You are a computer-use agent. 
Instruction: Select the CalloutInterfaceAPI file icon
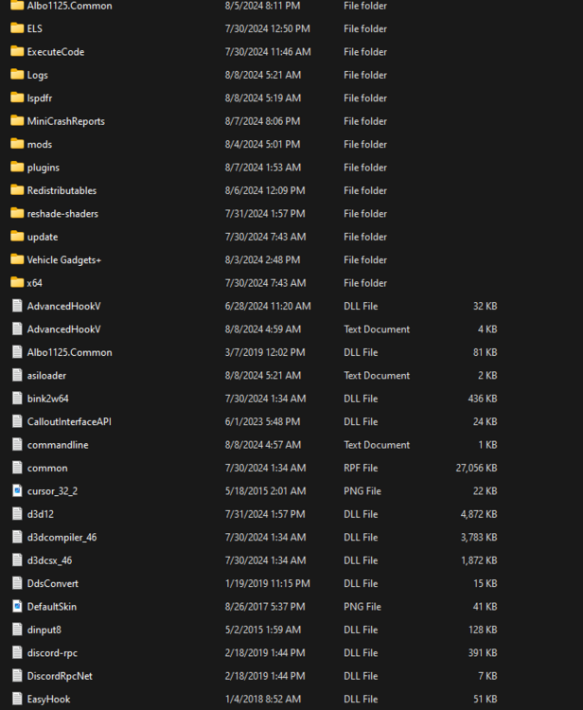coord(17,421)
